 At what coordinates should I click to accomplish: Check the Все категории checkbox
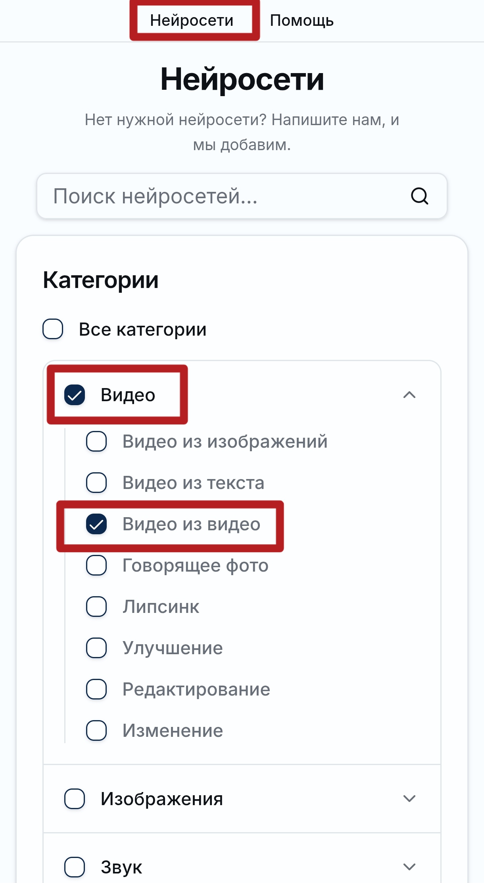pyautogui.click(x=53, y=329)
